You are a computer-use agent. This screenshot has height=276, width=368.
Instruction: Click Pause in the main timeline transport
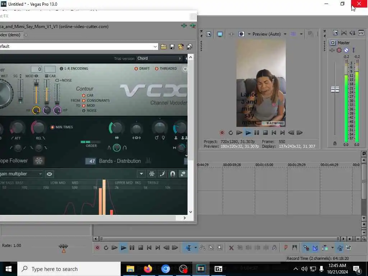[x=132, y=248]
